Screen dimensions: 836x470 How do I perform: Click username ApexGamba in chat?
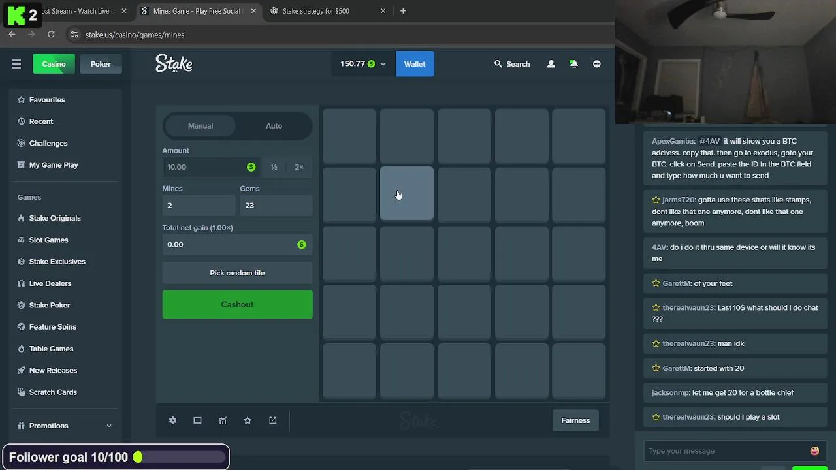(x=673, y=141)
